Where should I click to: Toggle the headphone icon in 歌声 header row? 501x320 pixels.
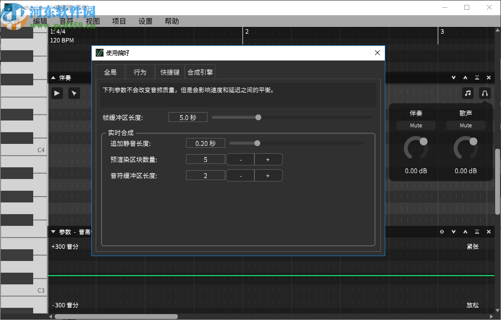click(484, 93)
